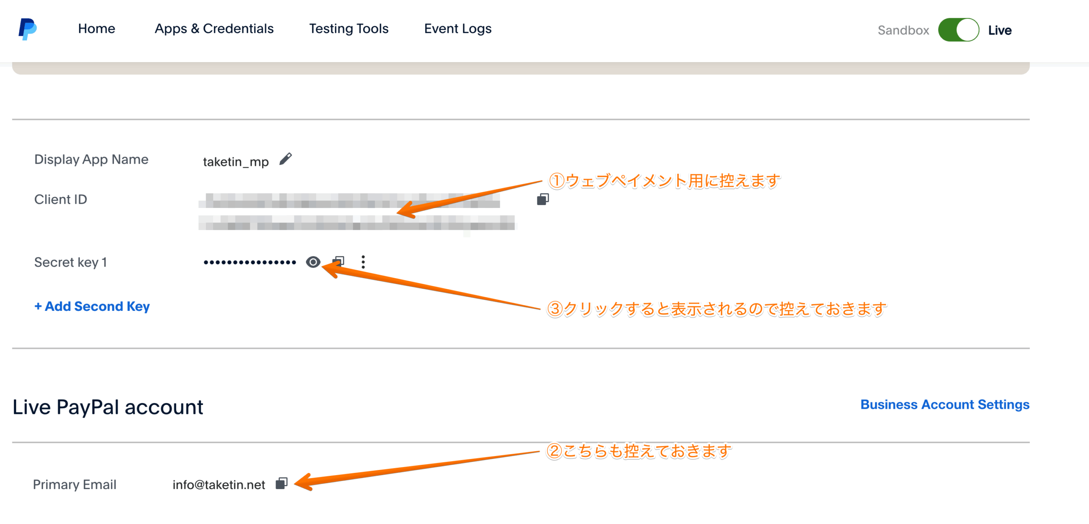Copy Secret key 1 to clipboard
Image resolution: width=1089 pixels, height=524 pixels.
pyautogui.click(x=339, y=261)
